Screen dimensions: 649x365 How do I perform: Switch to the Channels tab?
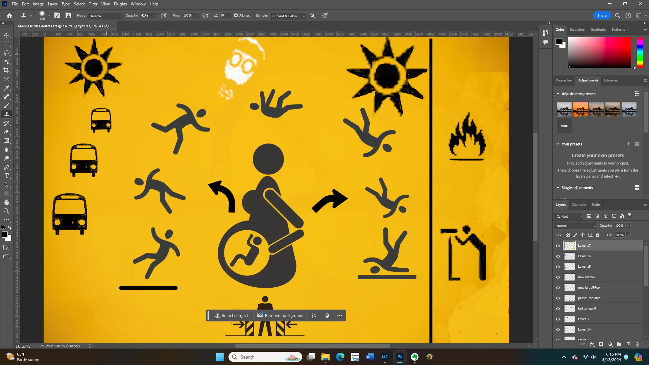coord(578,205)
